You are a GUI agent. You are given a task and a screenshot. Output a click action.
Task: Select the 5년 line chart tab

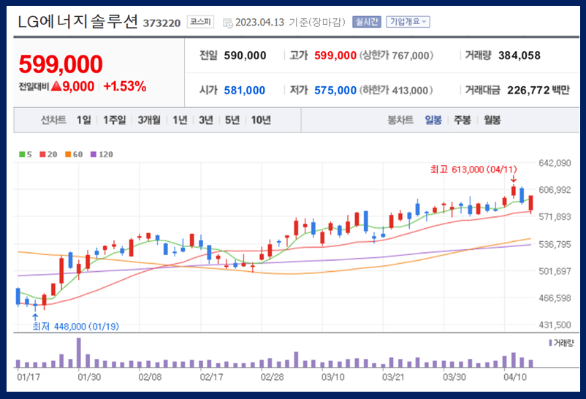(x=232, y=120)
